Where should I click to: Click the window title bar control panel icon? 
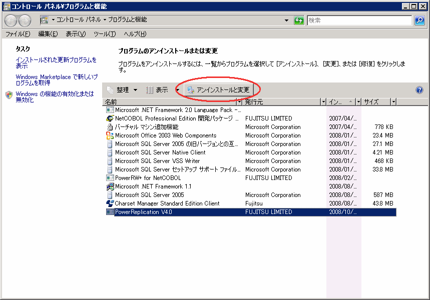[x=7, y=6]
